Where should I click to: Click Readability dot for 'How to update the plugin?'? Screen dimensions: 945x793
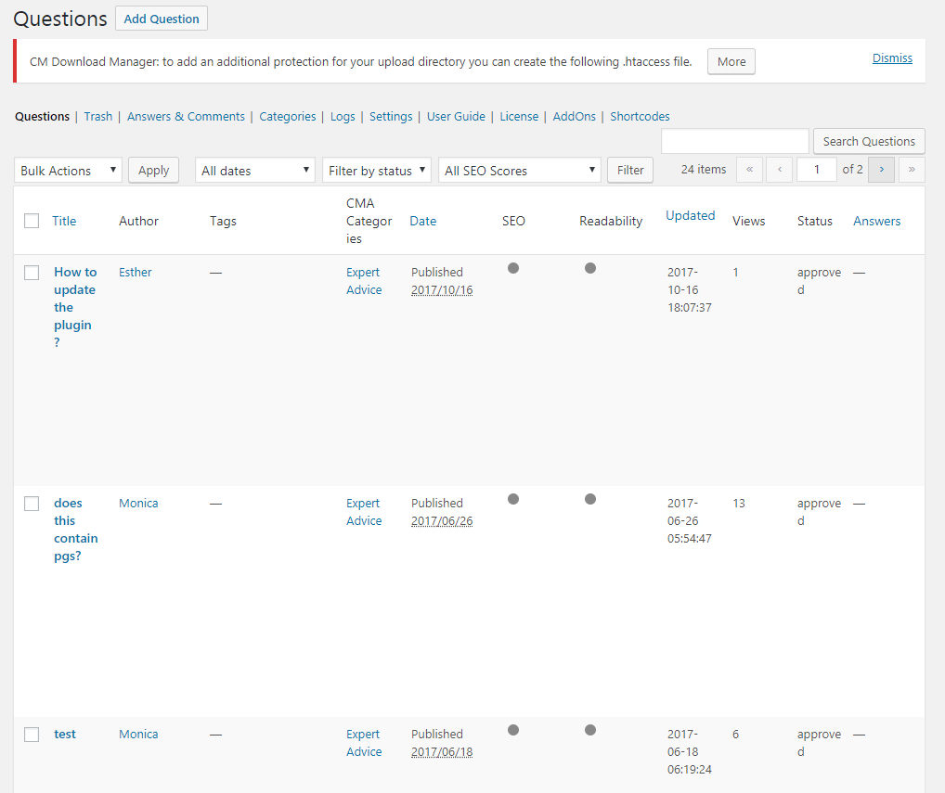click(x=590, y=268)
